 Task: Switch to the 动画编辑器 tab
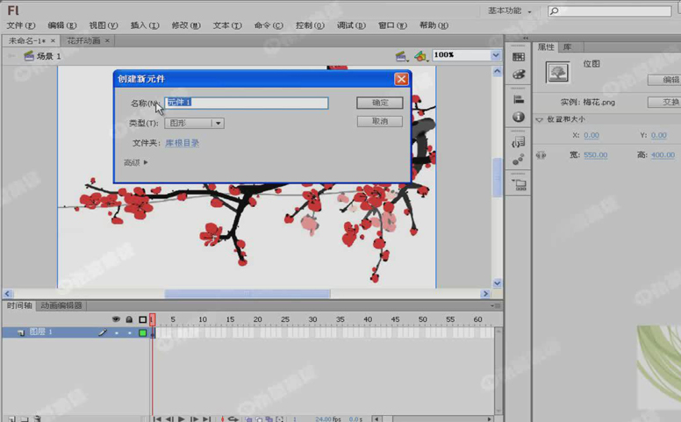tap(61, 306)
